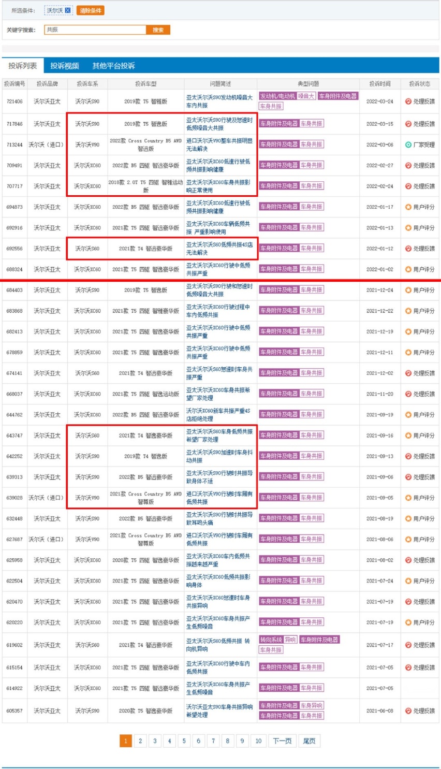The height and width of the screenshot is (769, 441).
Task: Go to page 5 of results
Action: pos(184,741)
